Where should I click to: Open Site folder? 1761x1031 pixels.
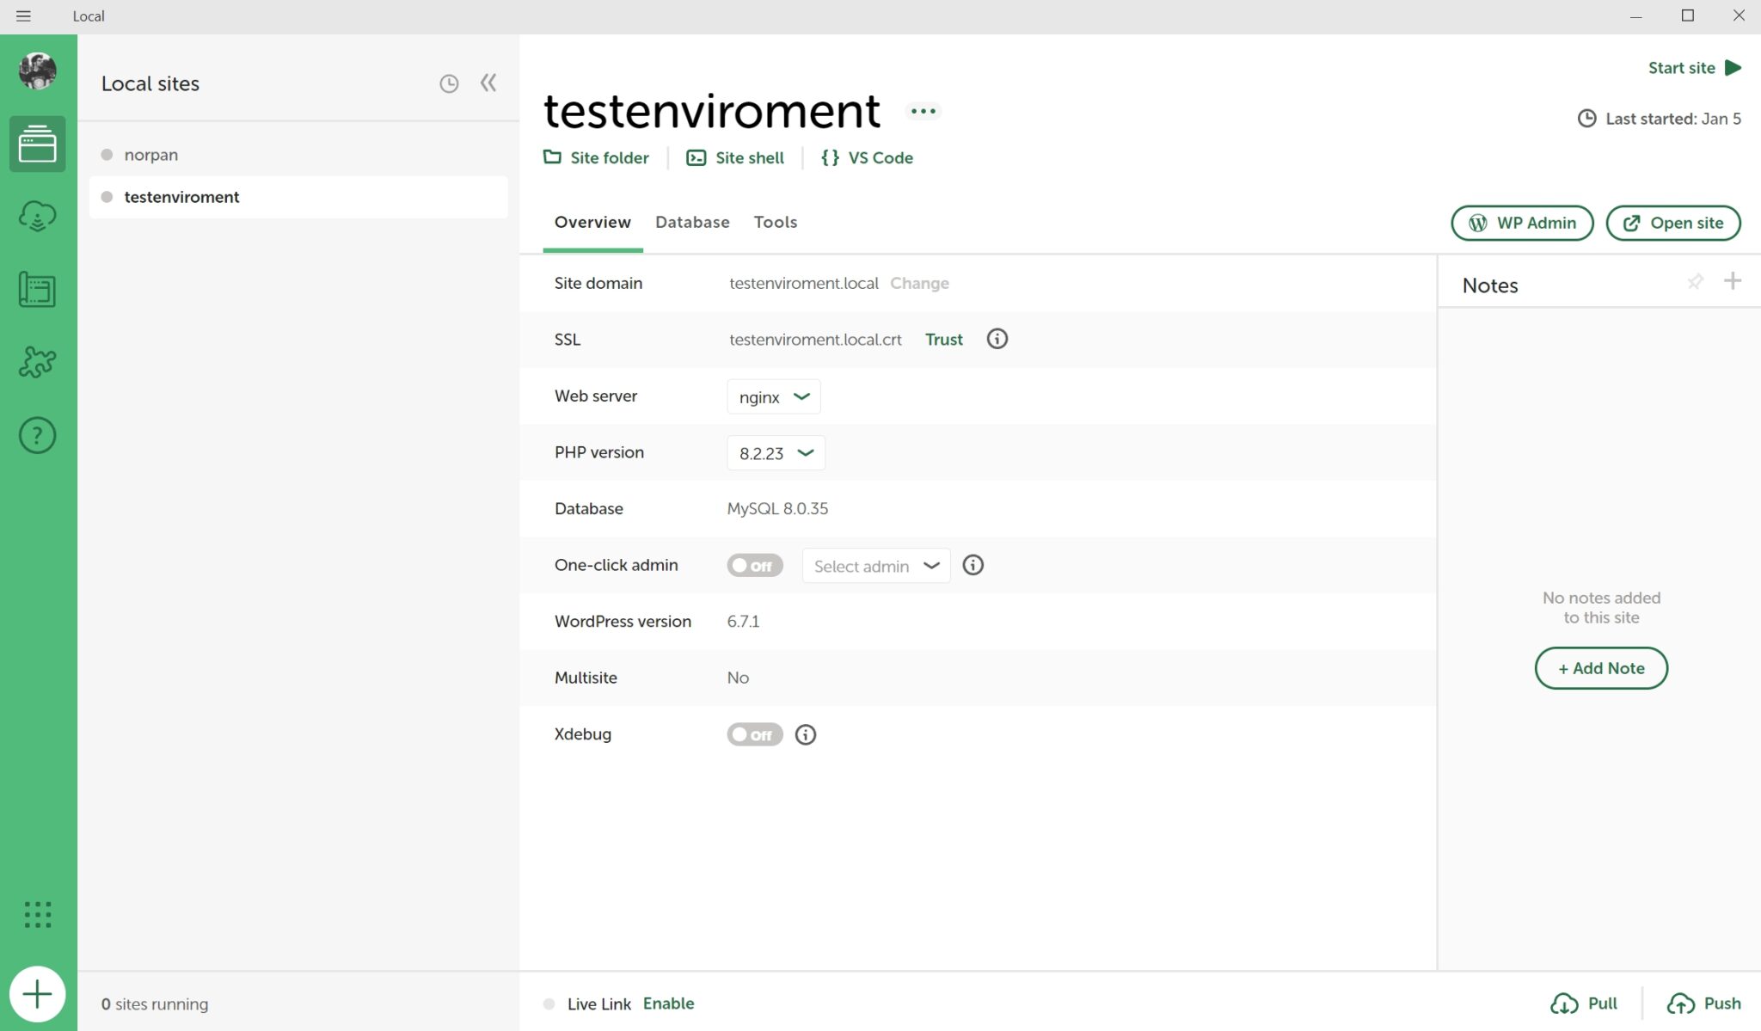pyautogui.click(x=597, y=157)
